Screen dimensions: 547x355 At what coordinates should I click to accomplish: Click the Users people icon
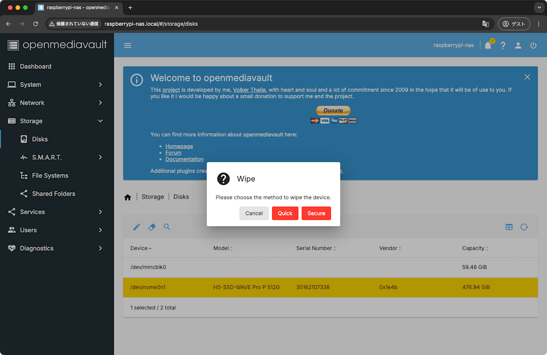(x=12, y=230)
